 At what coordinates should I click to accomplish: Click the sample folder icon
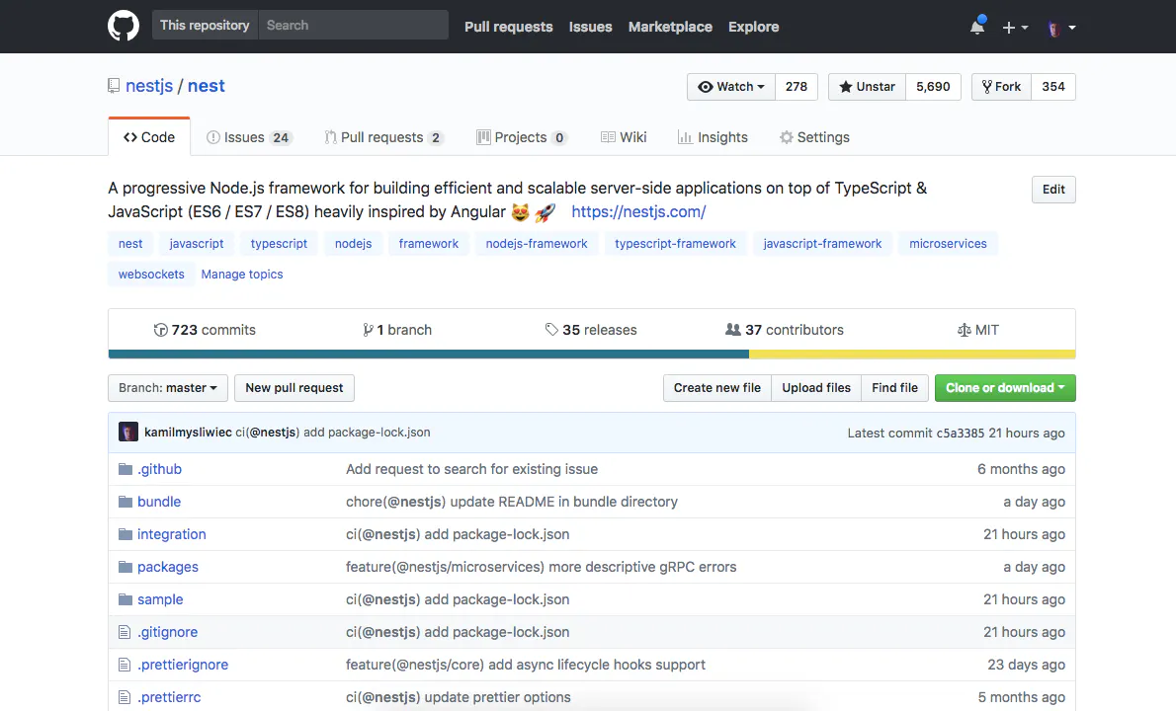click(x=126, y=599)
